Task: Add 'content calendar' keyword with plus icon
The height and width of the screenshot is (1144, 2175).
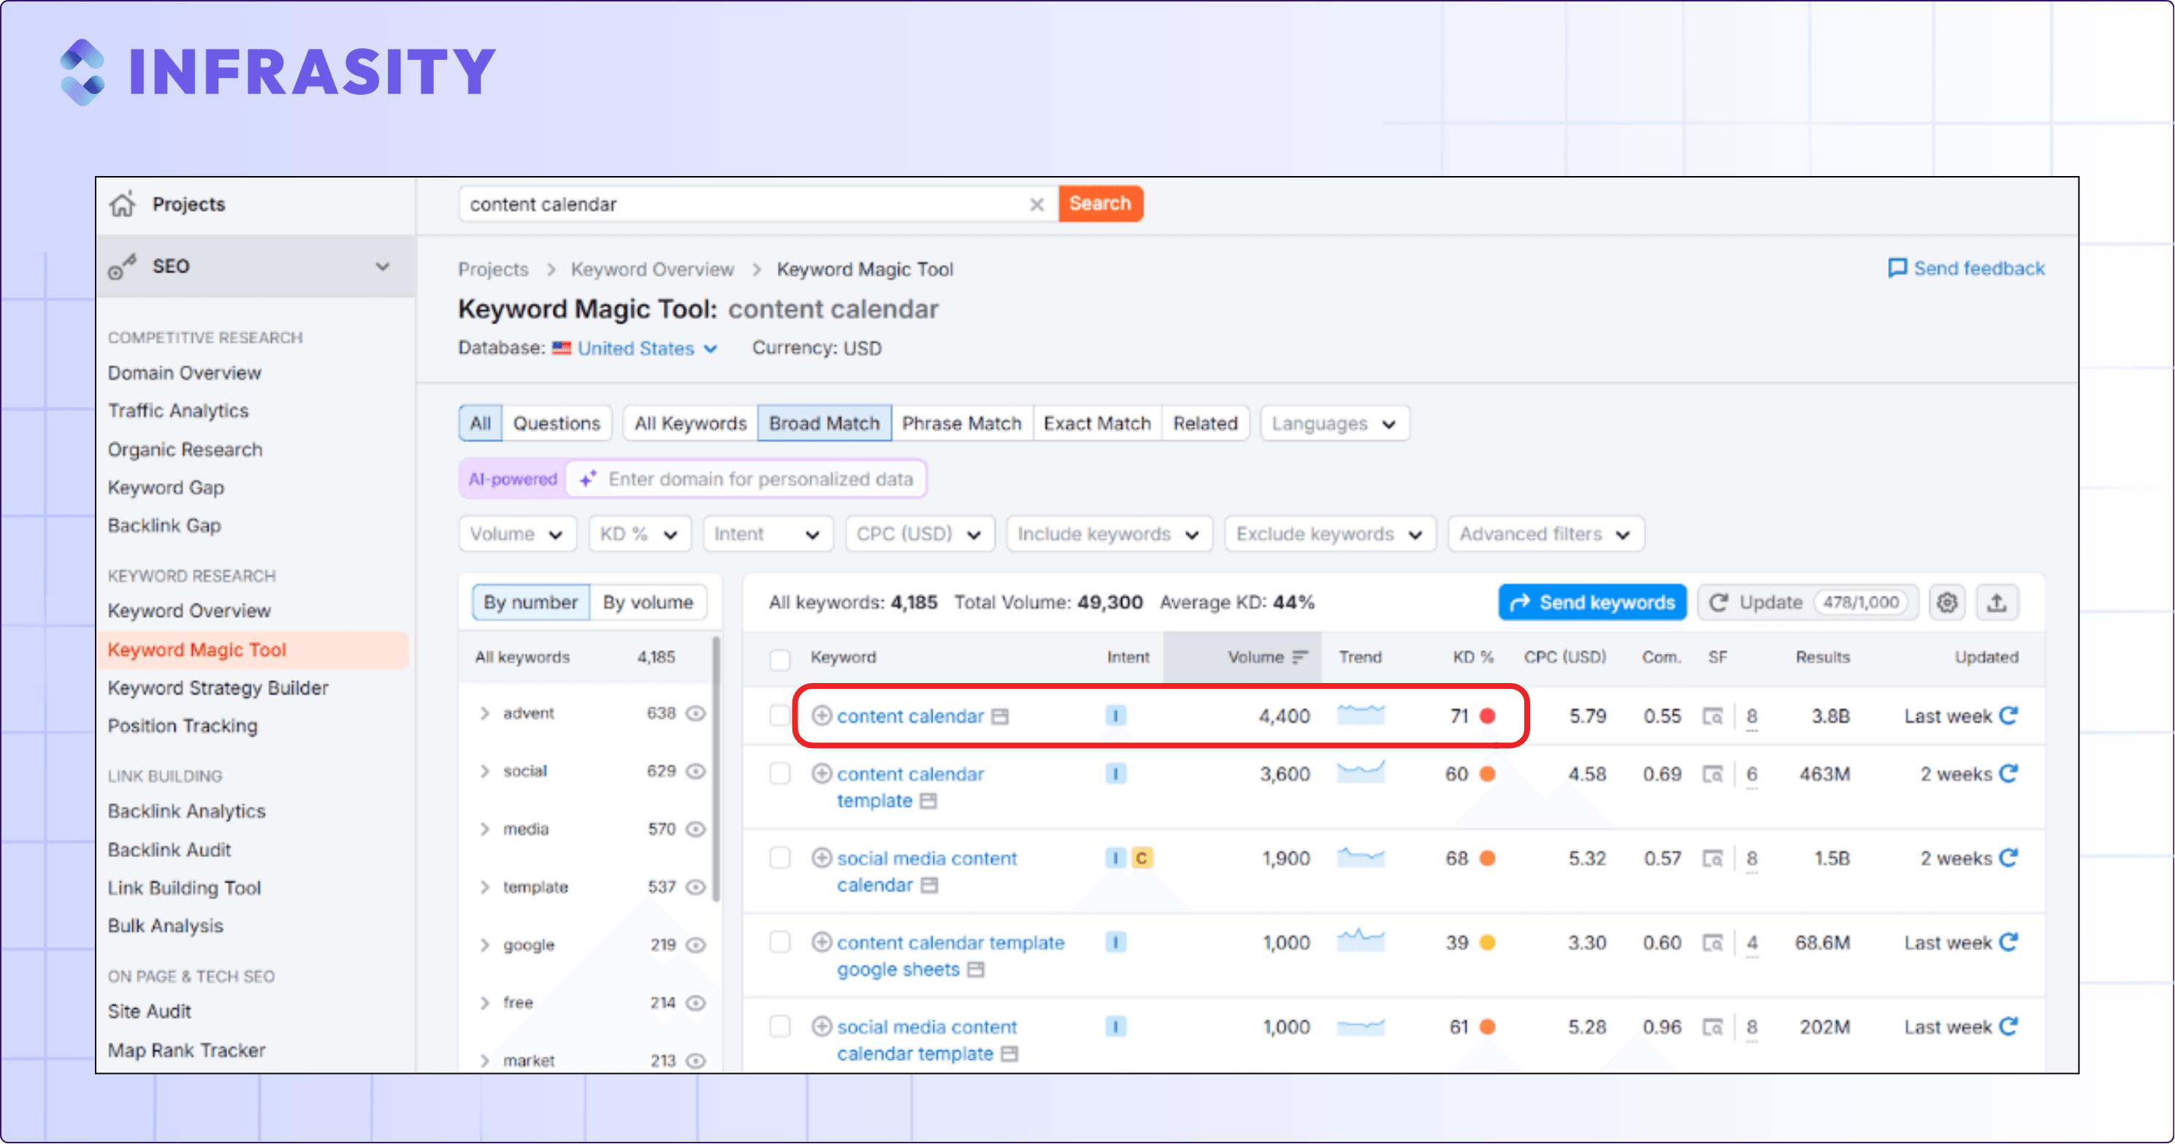Action: click(822, 715)
